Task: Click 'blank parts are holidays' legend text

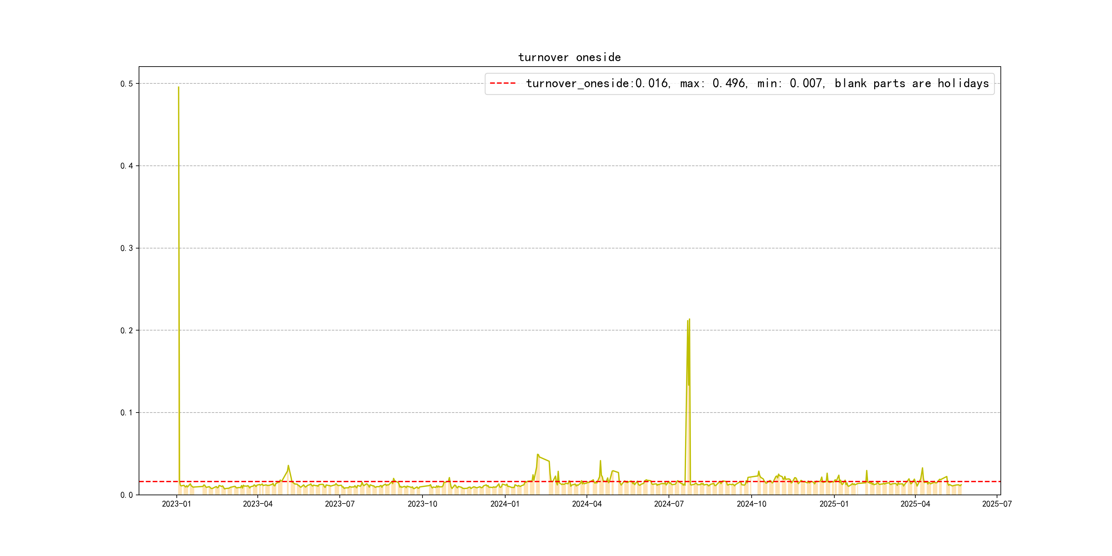Action: [911, 83]
